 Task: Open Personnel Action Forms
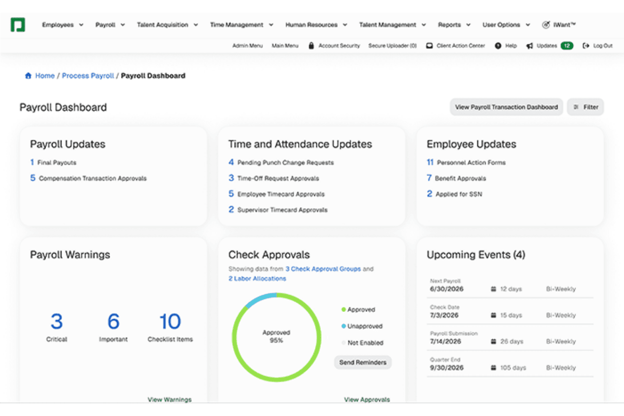466,162
